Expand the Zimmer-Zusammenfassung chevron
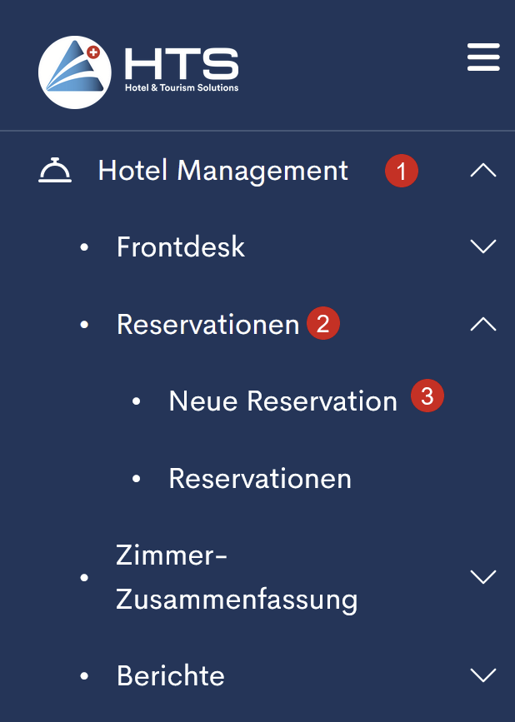The image size is (515, 722). coord(483,576)
